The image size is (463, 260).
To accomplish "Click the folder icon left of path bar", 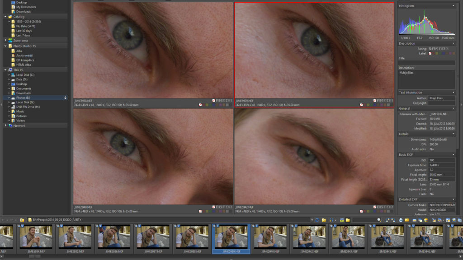I will (x=22, y=220).
